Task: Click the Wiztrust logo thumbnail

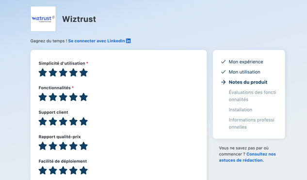Action: click(43, 19)
